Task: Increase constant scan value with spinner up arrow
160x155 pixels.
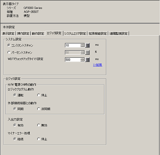Action: (82, 44)
